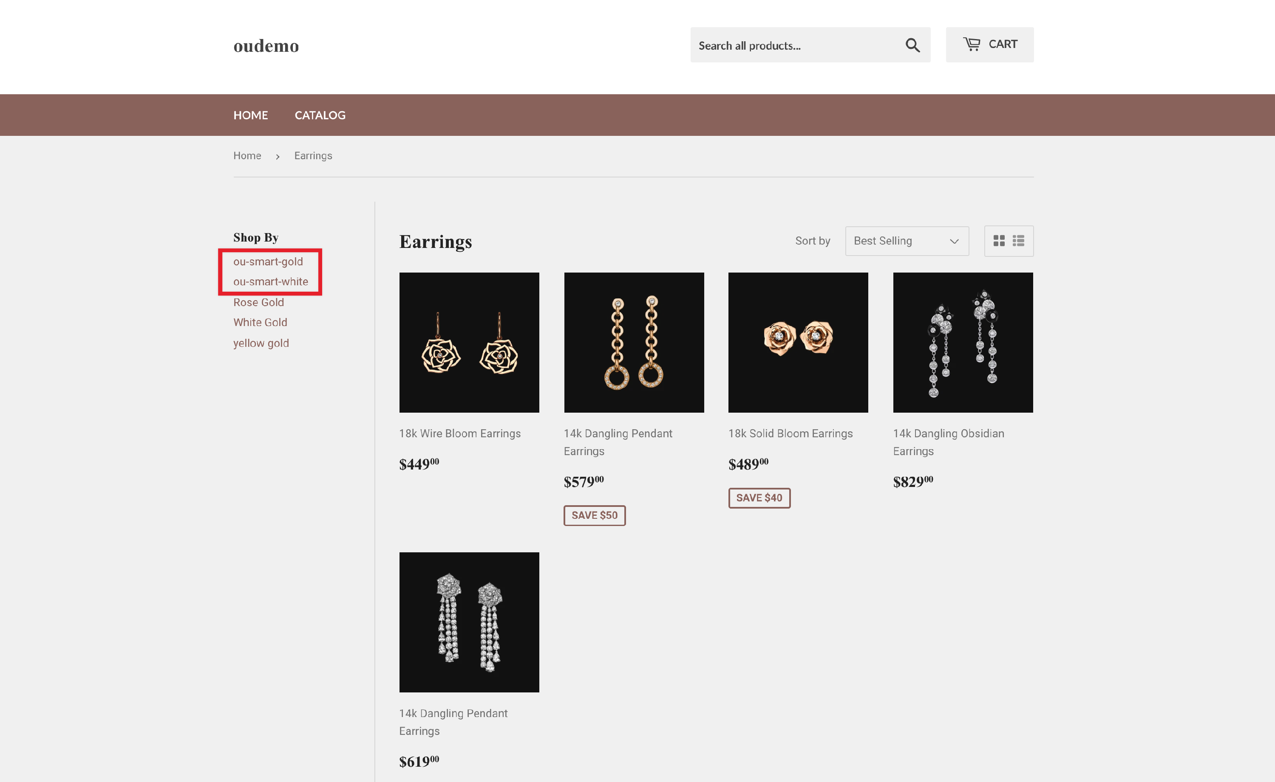Screen dimensions: 1275x782
Task: Click the Earrings collection heading
Action: pos(435,242)
